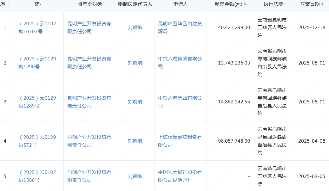Click the 立案日期 header label
This screenshot has width=329, height=191.
coord(310,4)
